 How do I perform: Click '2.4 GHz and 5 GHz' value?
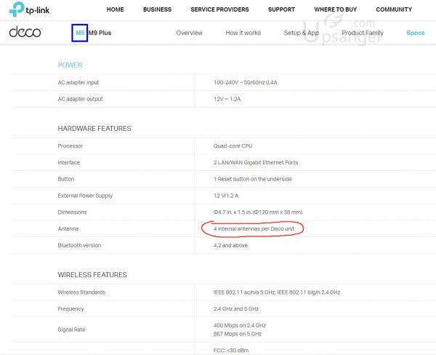[236, 308]
